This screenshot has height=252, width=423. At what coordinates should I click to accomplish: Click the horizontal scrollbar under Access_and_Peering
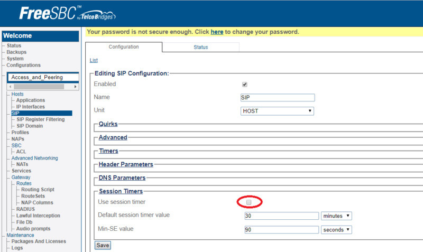(x=39, y=87)
